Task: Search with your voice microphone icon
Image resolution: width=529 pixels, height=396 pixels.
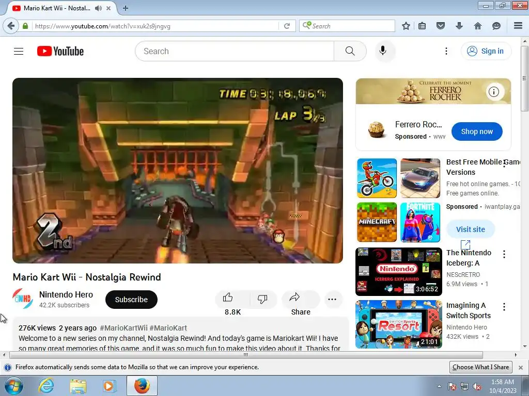Action: click(x=383, y=51)
